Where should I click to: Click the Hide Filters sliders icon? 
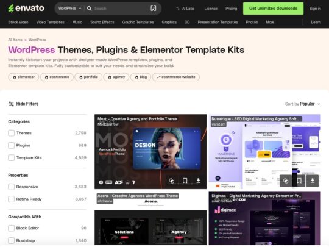pos(11,104)
